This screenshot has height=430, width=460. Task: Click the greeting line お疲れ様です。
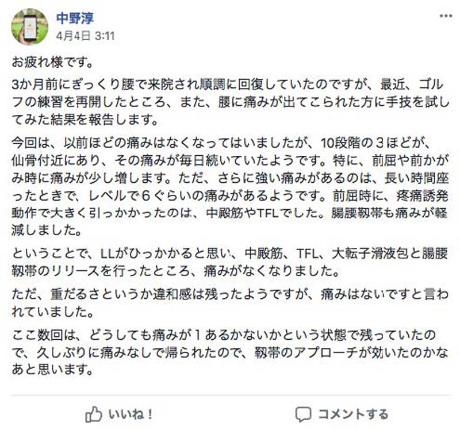click(x=52, y=59)
